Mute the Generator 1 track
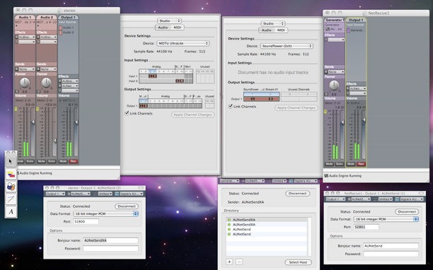 coord(329,164)
